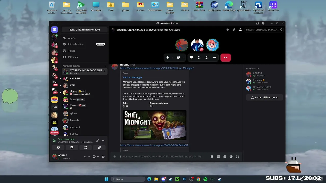Open direct message with sylvee
This screenshot has width=326, height=183.
[x=85, y=113]
